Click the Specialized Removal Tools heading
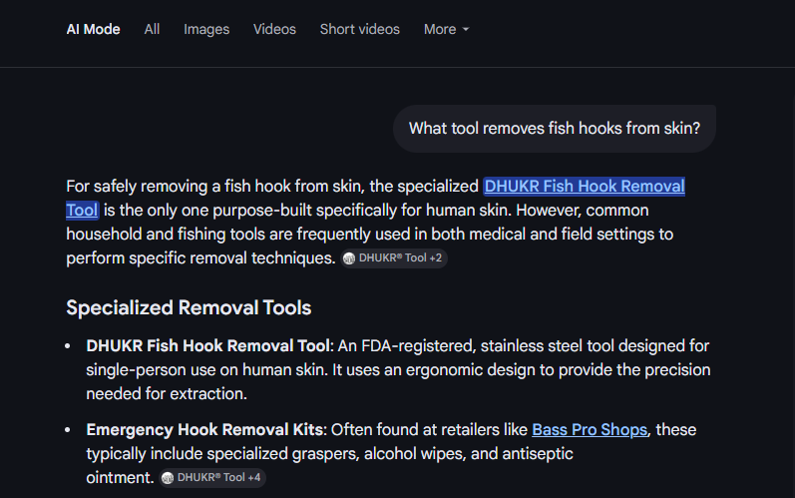This screenshot has width=795, height=498. tap(189, 307)
